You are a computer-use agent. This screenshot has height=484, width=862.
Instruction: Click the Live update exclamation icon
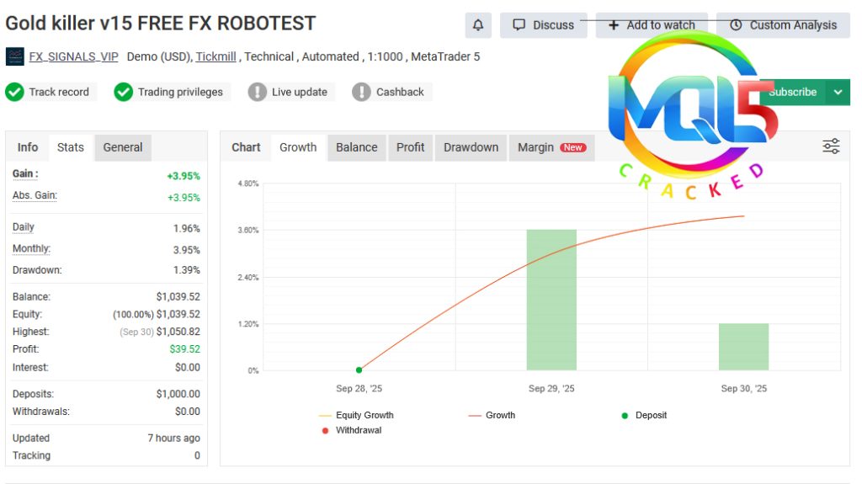(x=258, y=92)
